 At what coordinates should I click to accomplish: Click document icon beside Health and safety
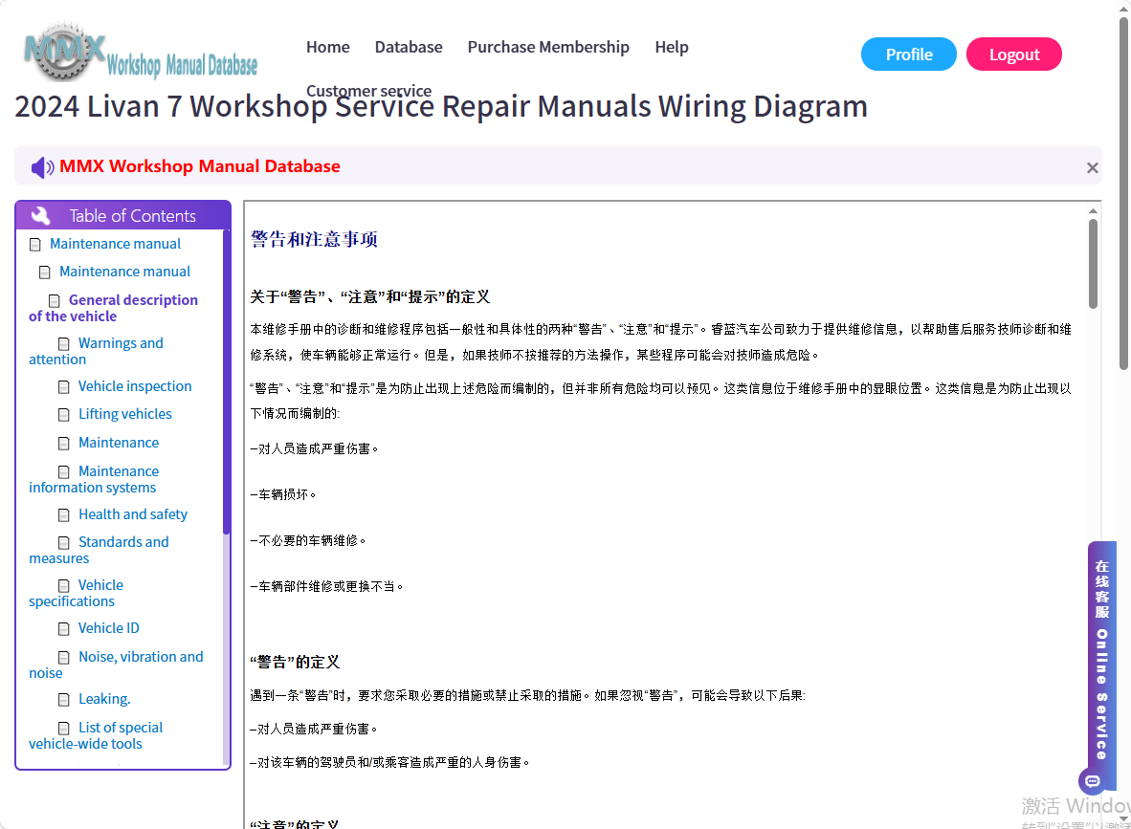pos(63,514)
